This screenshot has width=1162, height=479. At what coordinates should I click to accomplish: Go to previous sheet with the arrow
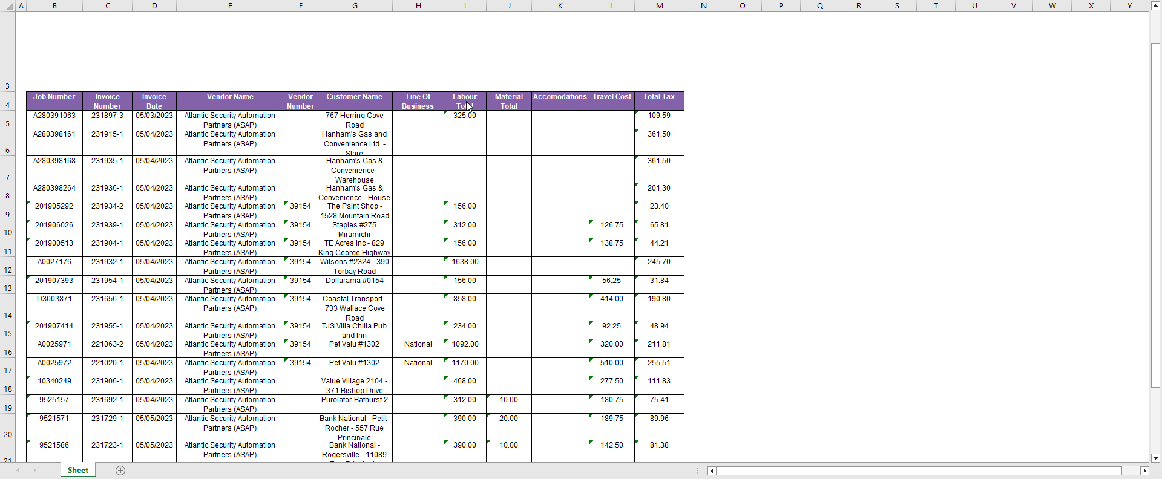[x=18, y=471]
